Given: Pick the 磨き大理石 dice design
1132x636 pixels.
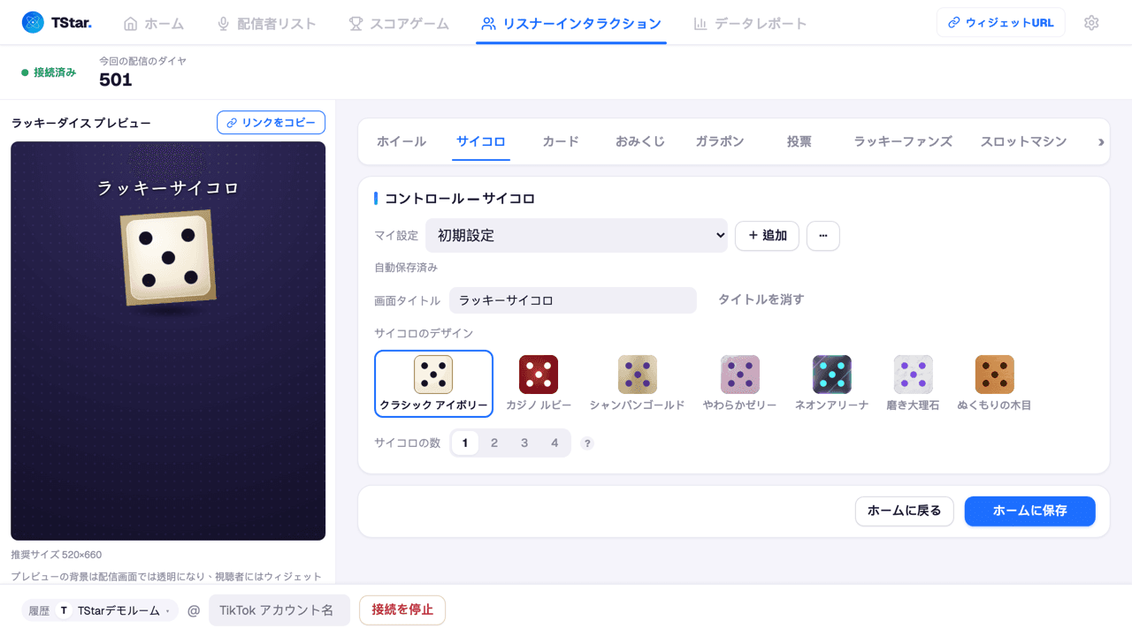Looking at the screenshot, I should tap(913, 383).
